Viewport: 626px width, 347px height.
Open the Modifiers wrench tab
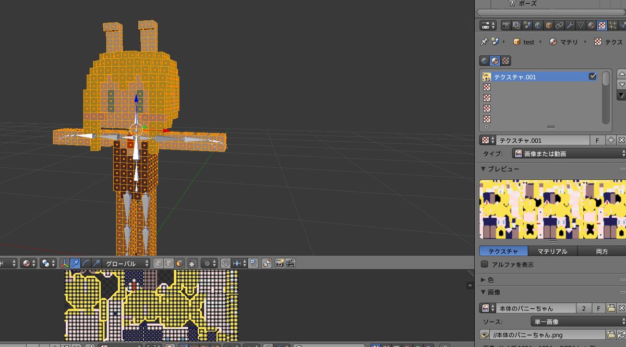coord(570,25)
